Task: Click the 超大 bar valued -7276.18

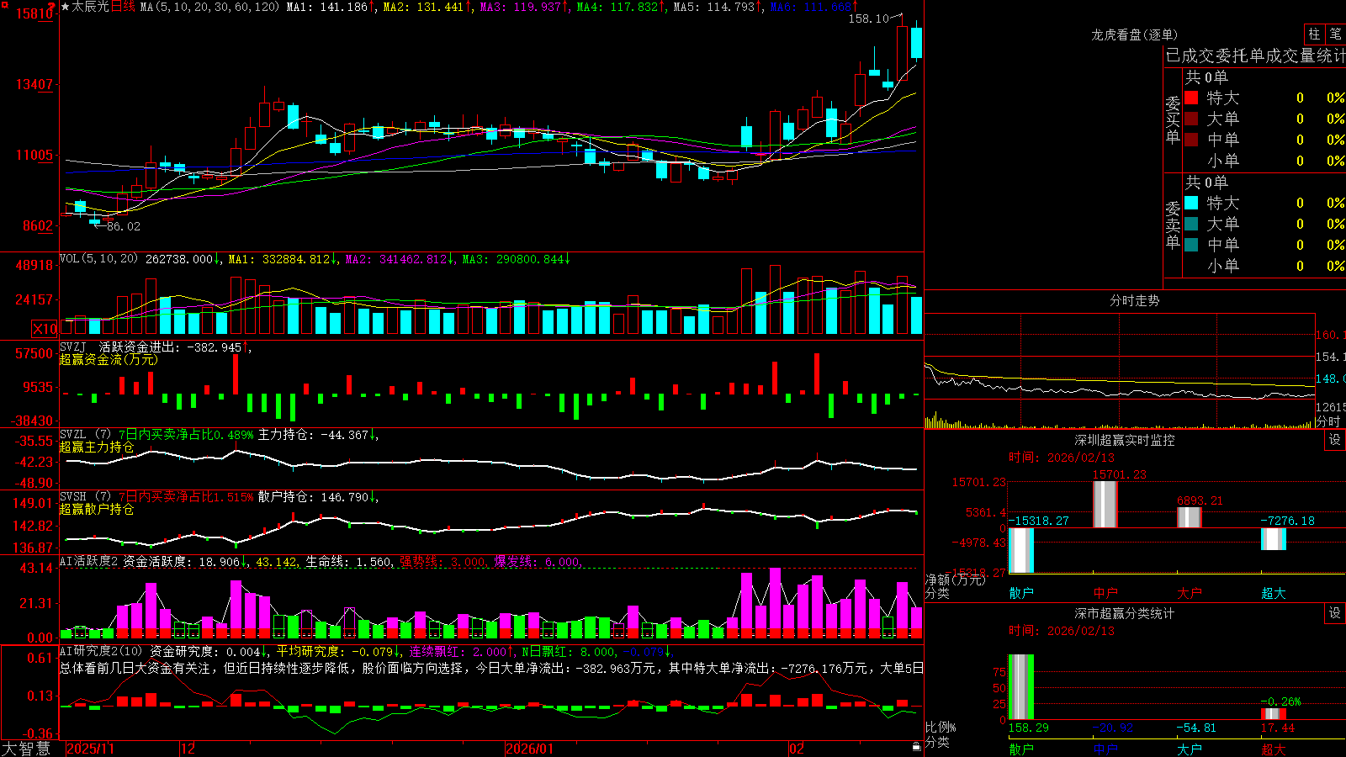Action: point(1274,539)
